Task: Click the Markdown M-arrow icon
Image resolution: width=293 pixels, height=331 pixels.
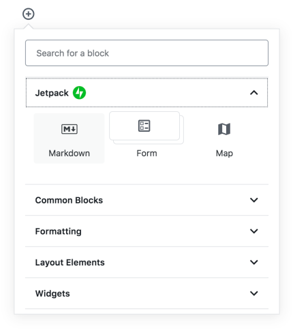Action: pyautogui.click(x=70, y=129)
